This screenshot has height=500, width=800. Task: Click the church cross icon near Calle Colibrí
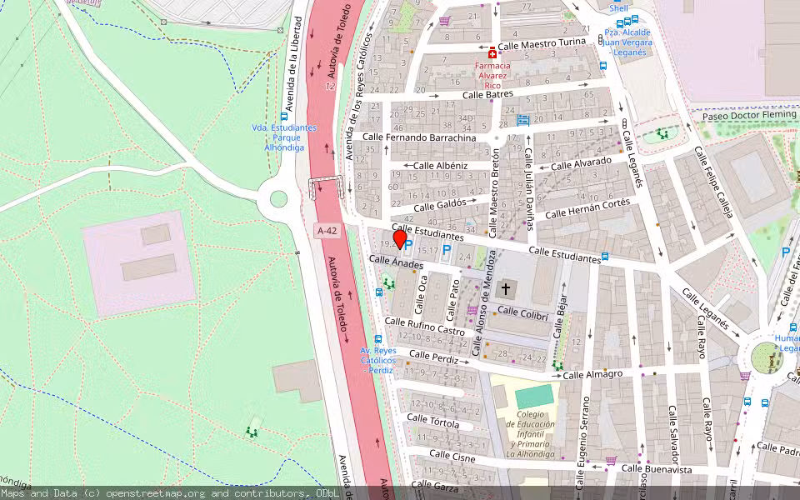coord(505,289)
